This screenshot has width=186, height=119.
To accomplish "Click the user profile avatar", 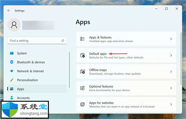I will (14, 25).
